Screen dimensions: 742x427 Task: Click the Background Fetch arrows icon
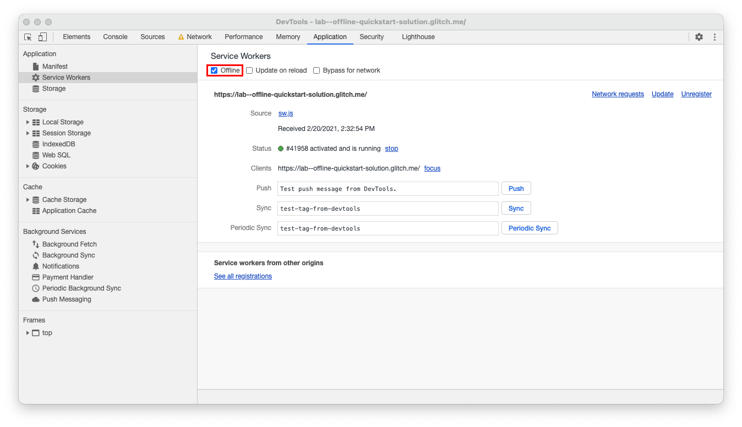click(x=36, y=244)
